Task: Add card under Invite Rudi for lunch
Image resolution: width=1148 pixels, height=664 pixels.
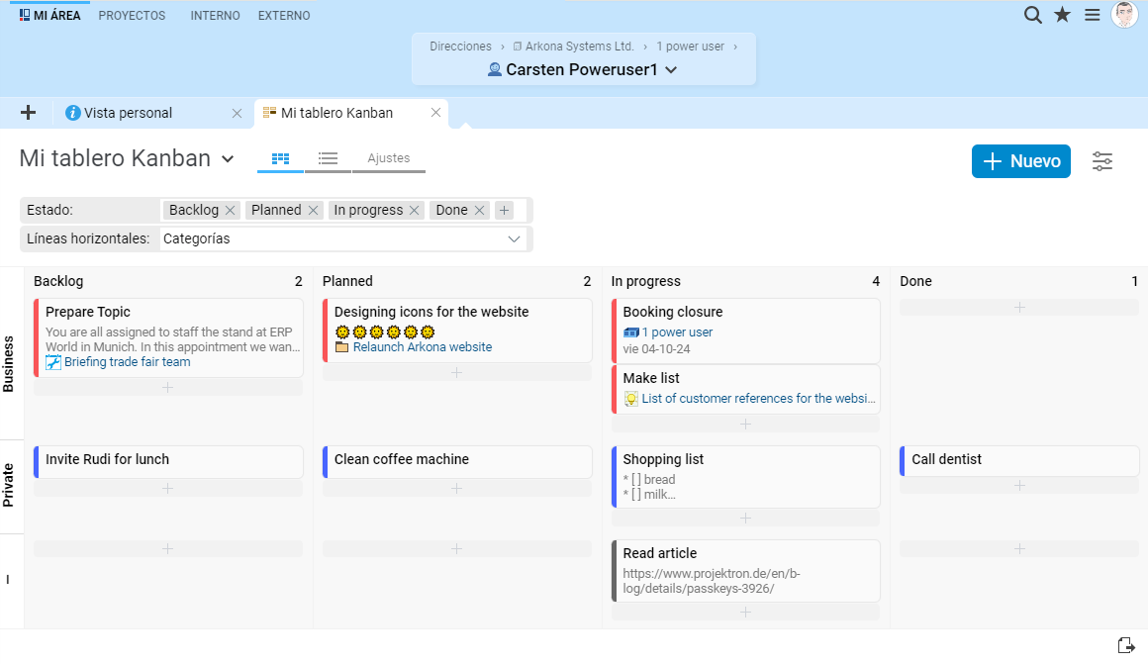Action: tap(167, 488)
